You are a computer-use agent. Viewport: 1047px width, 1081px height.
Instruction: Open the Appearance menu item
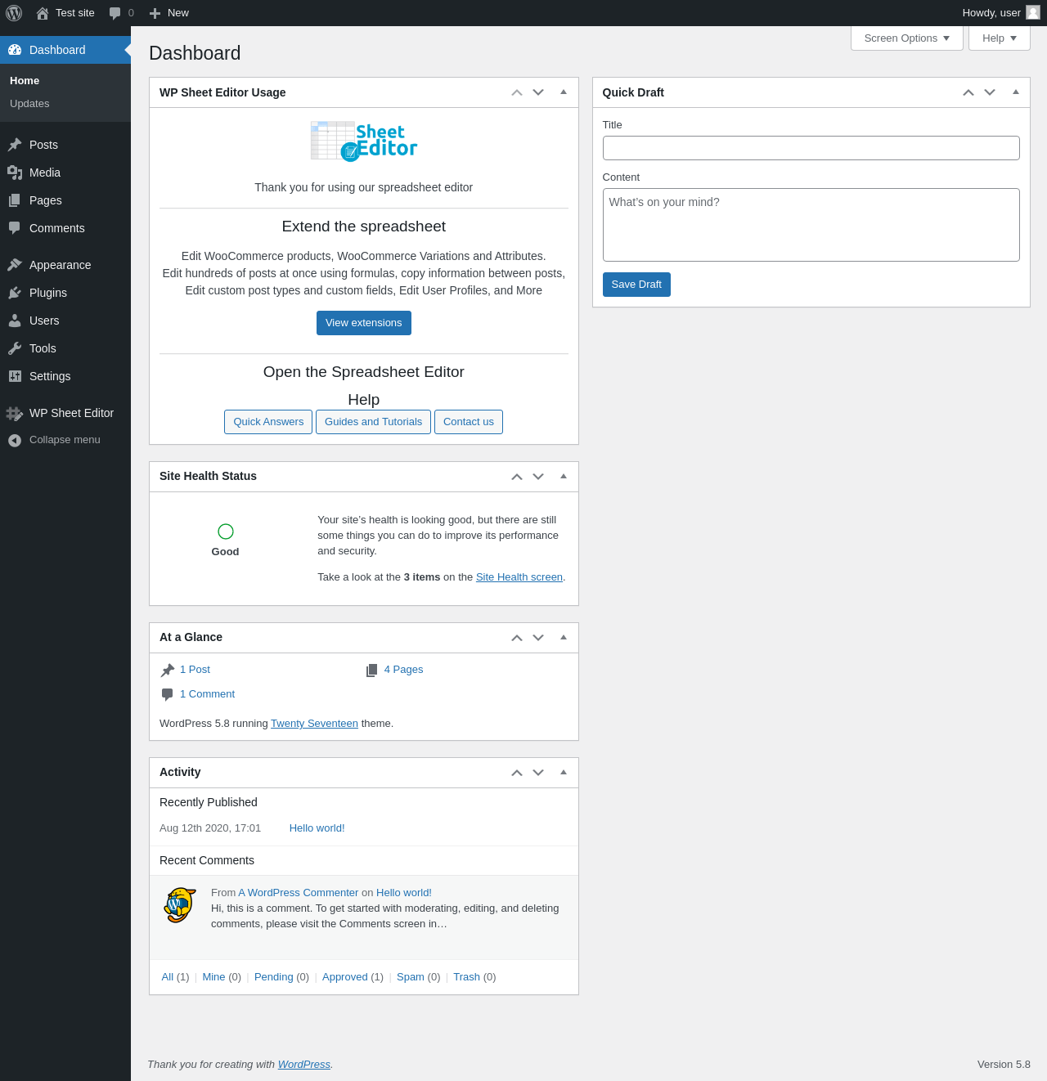[x=65, y=265]
